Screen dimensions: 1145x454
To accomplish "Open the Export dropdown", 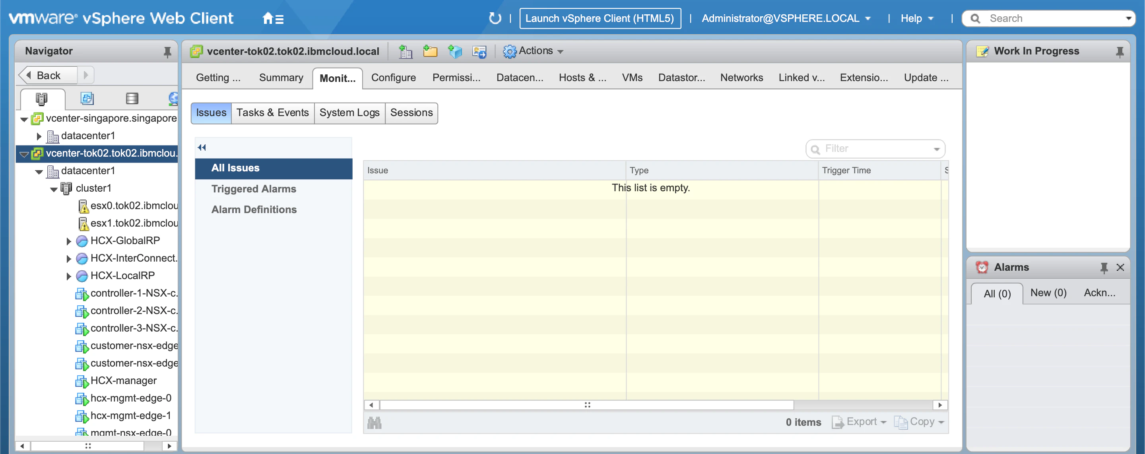I will 859,421.
